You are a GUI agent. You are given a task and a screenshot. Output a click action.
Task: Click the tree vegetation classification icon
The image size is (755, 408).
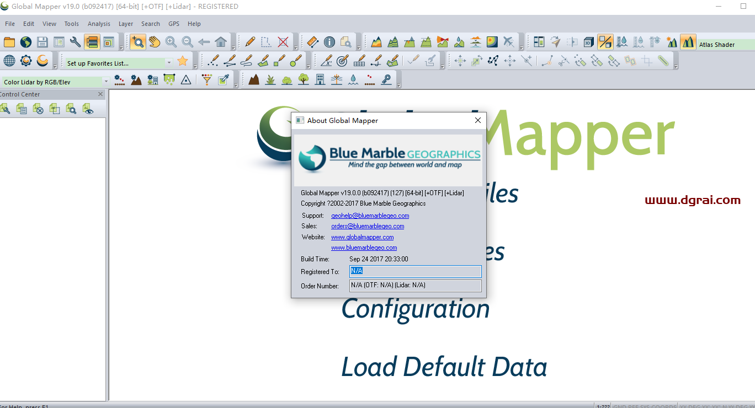[304, 80]
